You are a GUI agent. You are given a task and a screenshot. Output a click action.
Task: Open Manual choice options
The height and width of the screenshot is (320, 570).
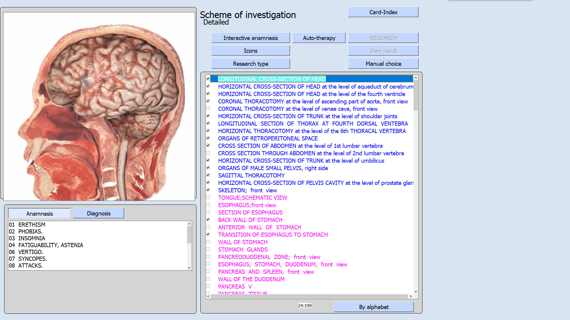[x=383, y=64]
